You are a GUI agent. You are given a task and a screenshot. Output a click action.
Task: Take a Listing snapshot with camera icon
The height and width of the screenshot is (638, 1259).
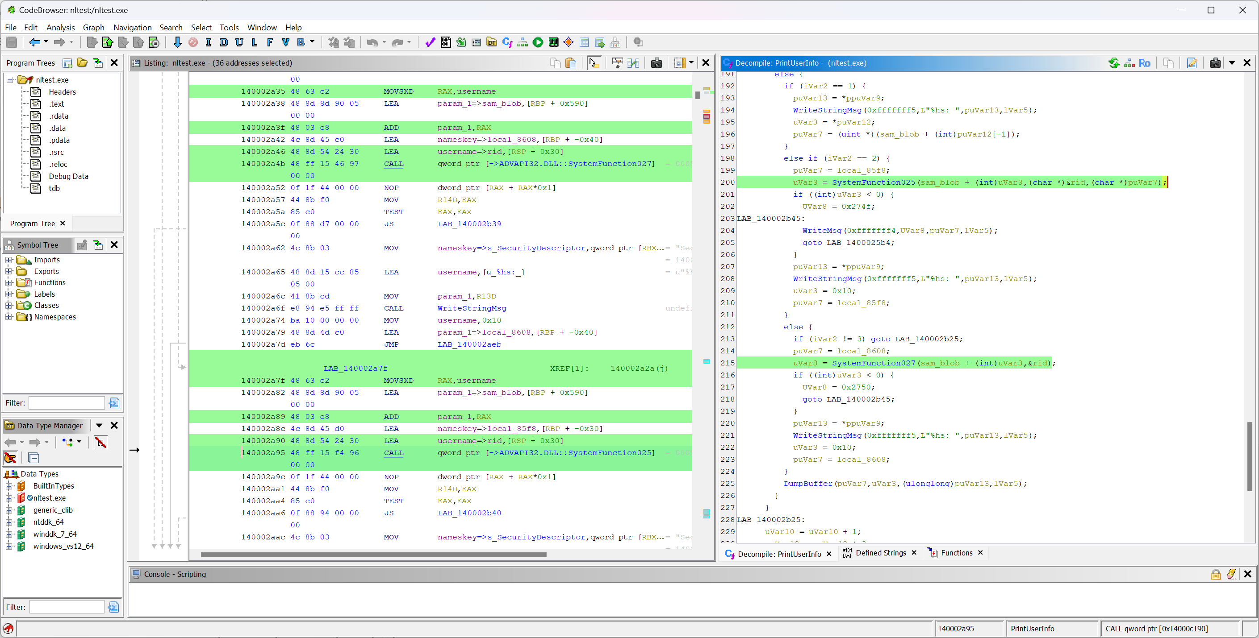(x=656, y=63)
